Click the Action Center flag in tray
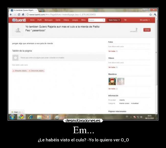 pos(135,117)
